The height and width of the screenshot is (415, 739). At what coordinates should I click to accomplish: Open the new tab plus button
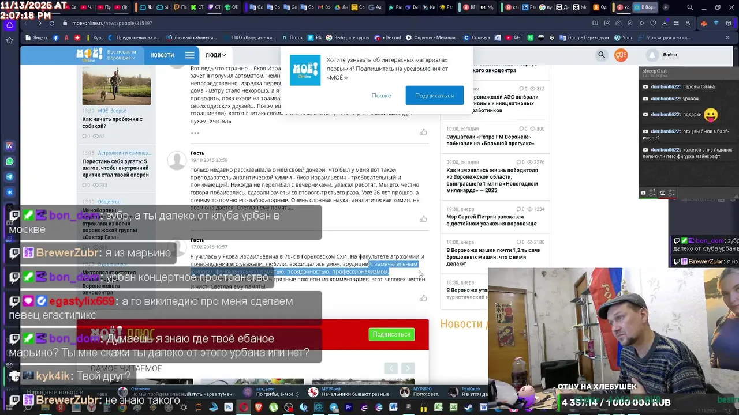[x=666, y=7]
